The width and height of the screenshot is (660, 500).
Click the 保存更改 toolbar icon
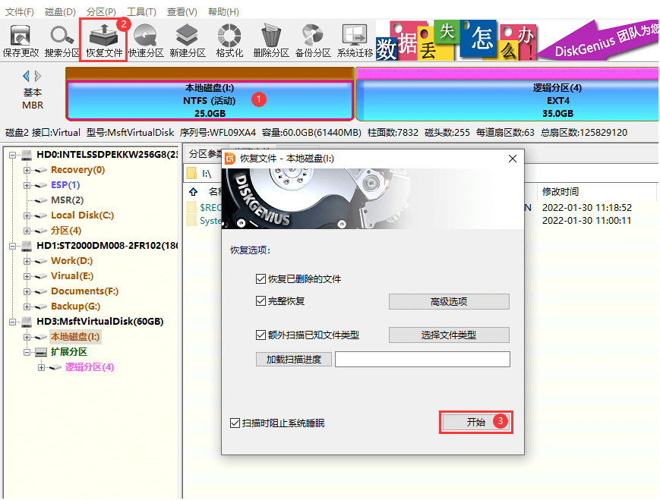point(19,38)
